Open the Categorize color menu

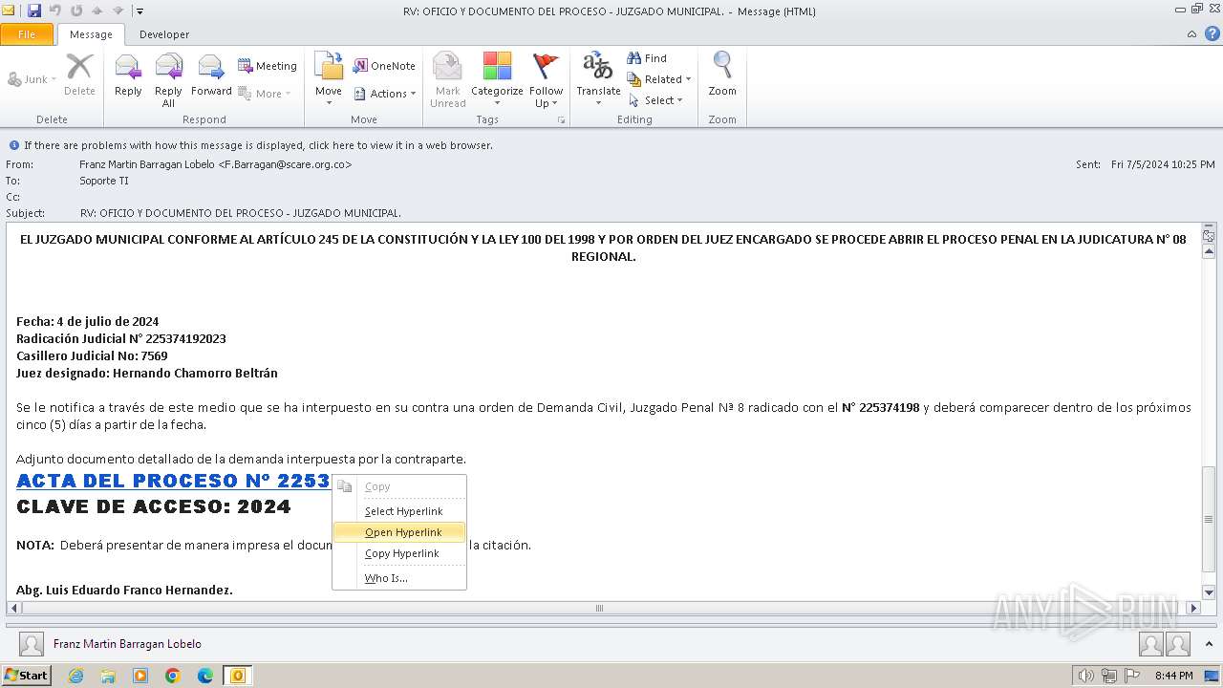(x=497, y=80)
